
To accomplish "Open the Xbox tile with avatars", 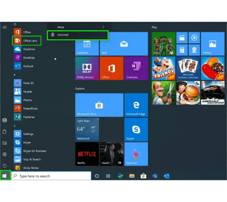I will (164, 44).
